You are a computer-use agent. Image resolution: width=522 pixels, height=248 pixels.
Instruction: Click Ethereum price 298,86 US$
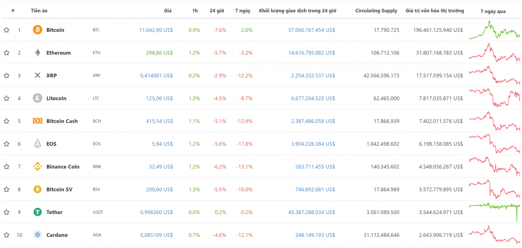pyautogui.click(x=159, y=53)
